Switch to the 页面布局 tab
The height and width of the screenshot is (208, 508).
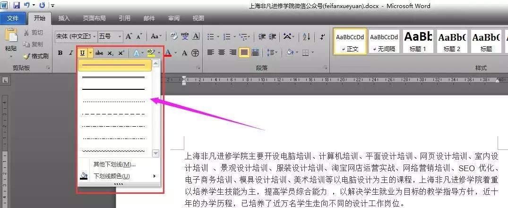point(95,18)
